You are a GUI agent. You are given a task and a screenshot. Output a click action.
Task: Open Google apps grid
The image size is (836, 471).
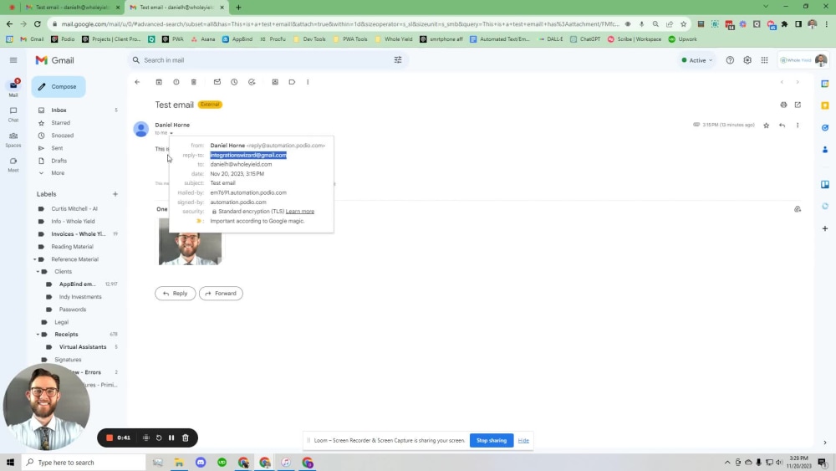coord(765,60)
